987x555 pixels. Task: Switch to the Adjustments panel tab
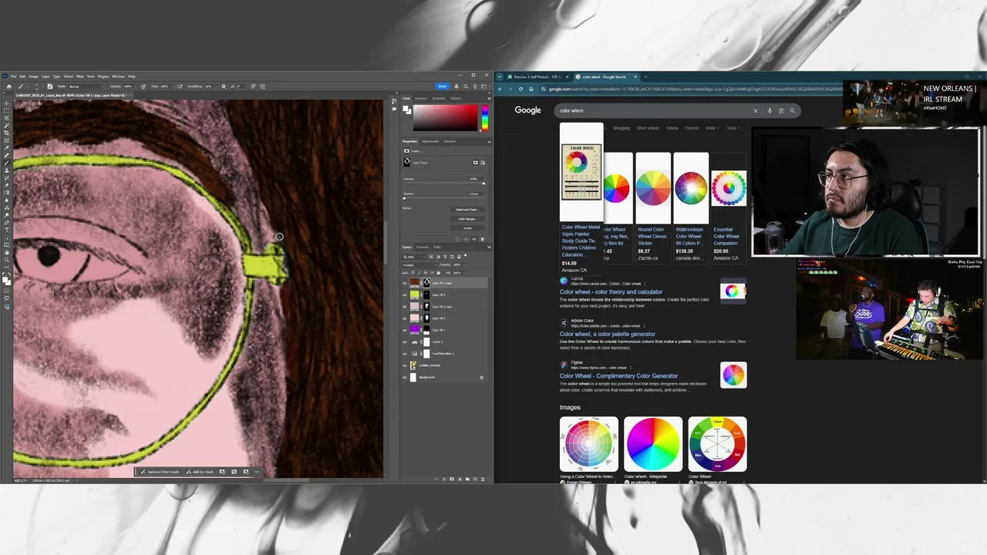click(430, 141)
